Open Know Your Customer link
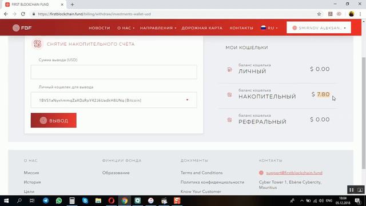This screenshot has width=366, height=206. [201, 192]
